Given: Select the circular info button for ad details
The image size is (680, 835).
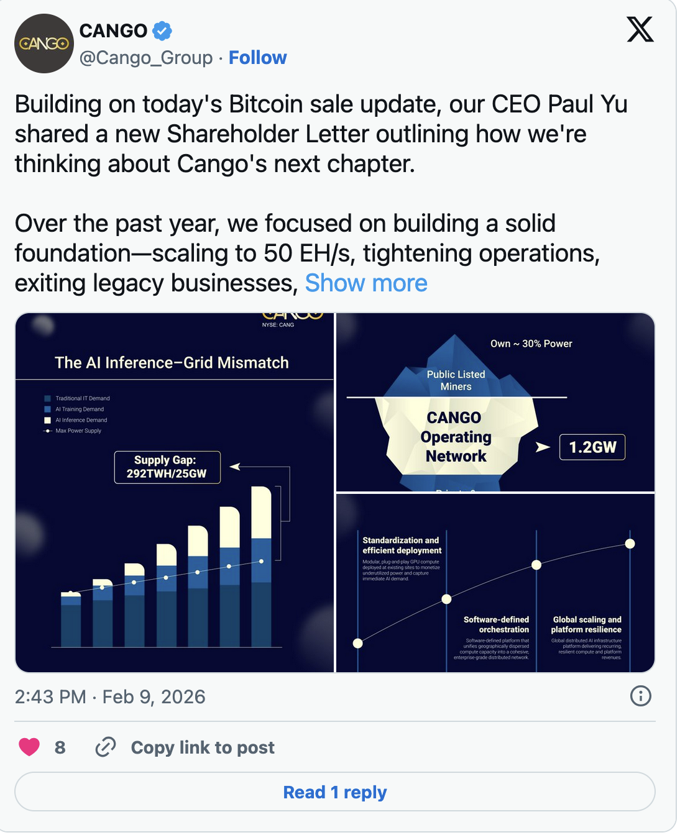Looking at the screenshot, I should point(641,696).
